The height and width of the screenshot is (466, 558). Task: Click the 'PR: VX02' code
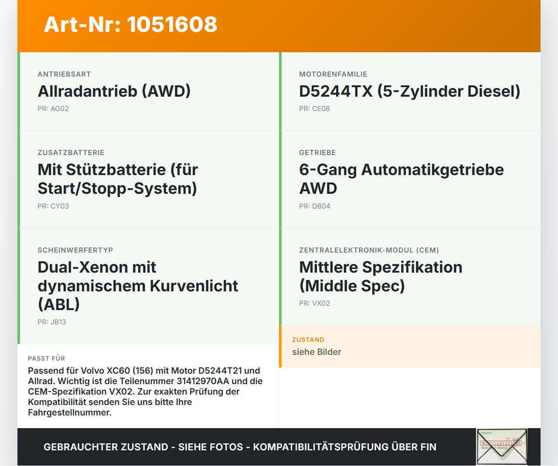coord(314,303)
